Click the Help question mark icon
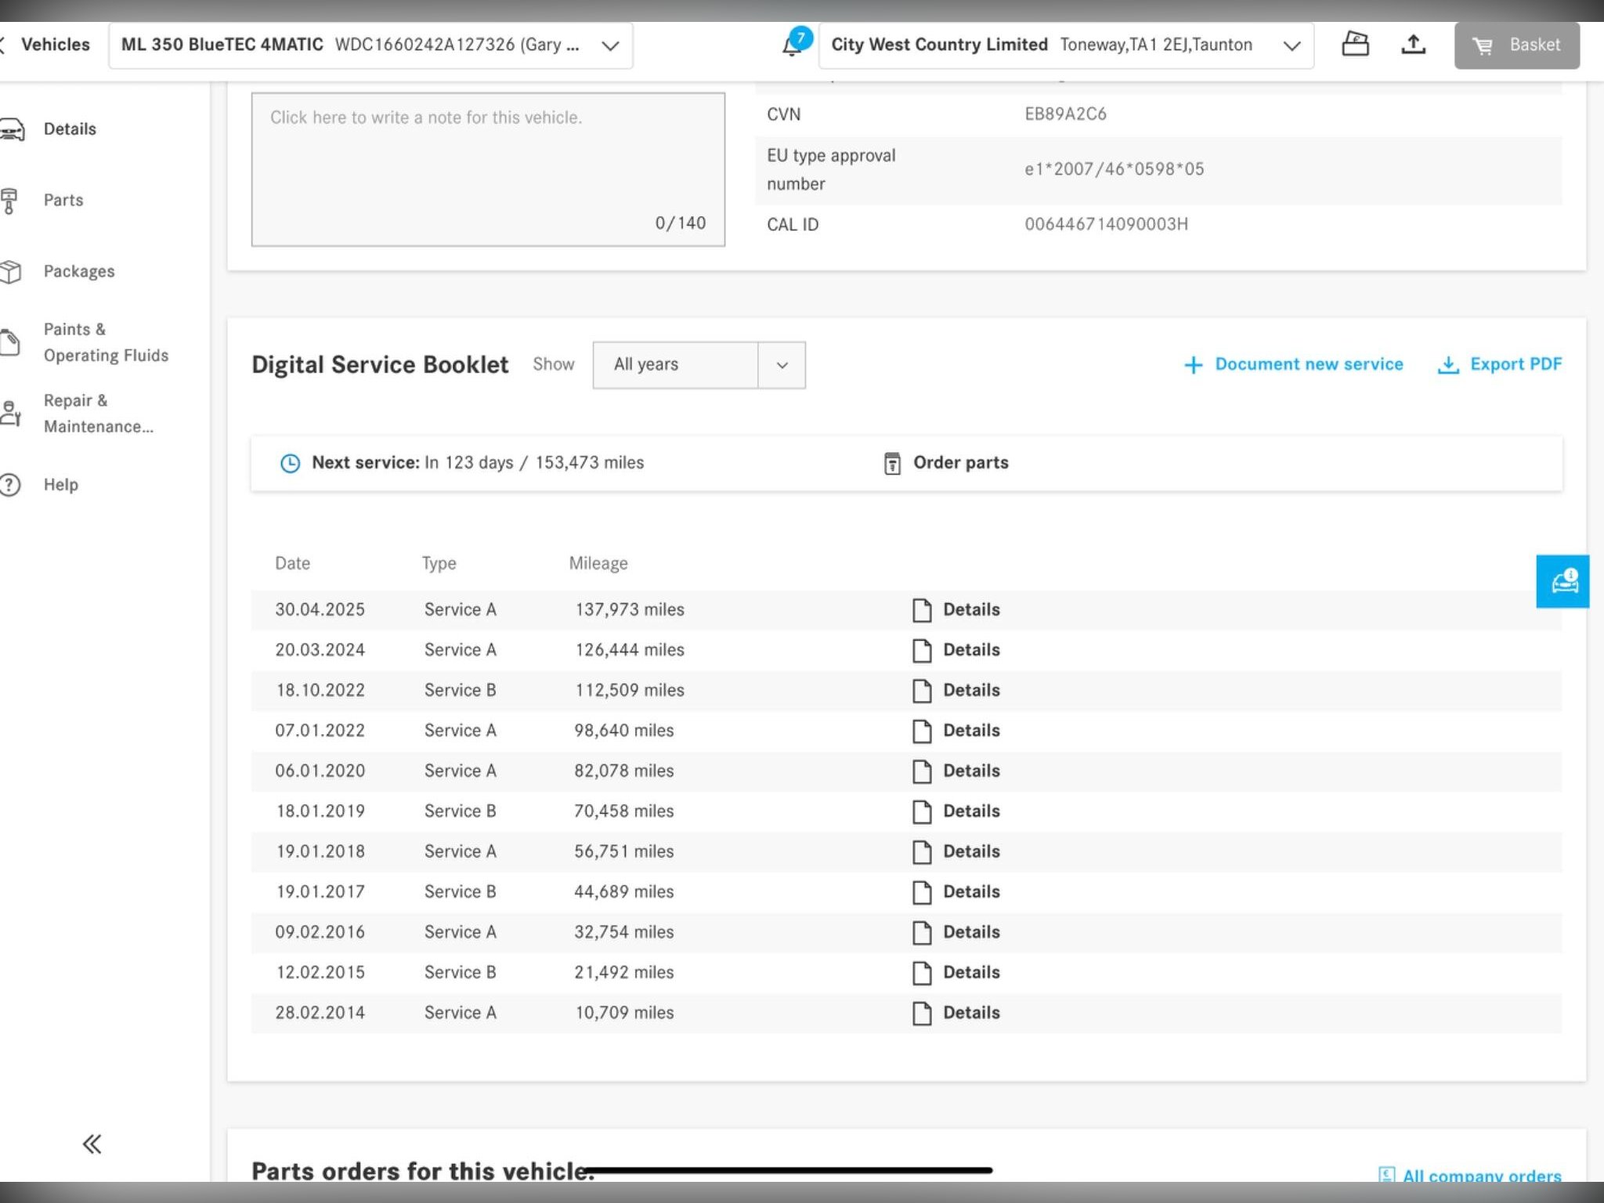This screenshot has height=1203, width=1604. point(10,485)
